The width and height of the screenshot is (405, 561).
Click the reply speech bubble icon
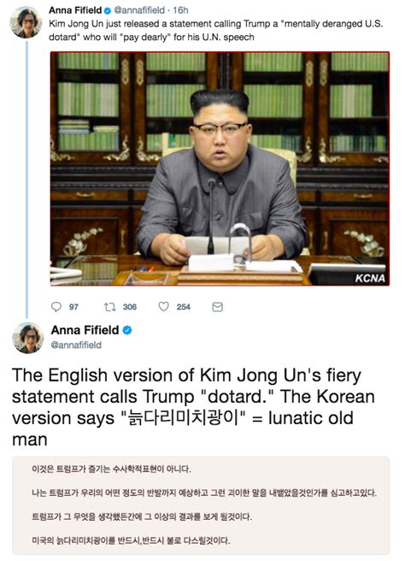[x=56, y=307]
